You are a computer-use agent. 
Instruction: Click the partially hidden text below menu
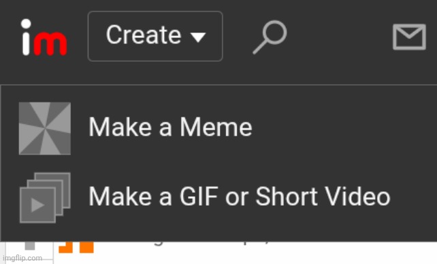(x=212, y=244)
